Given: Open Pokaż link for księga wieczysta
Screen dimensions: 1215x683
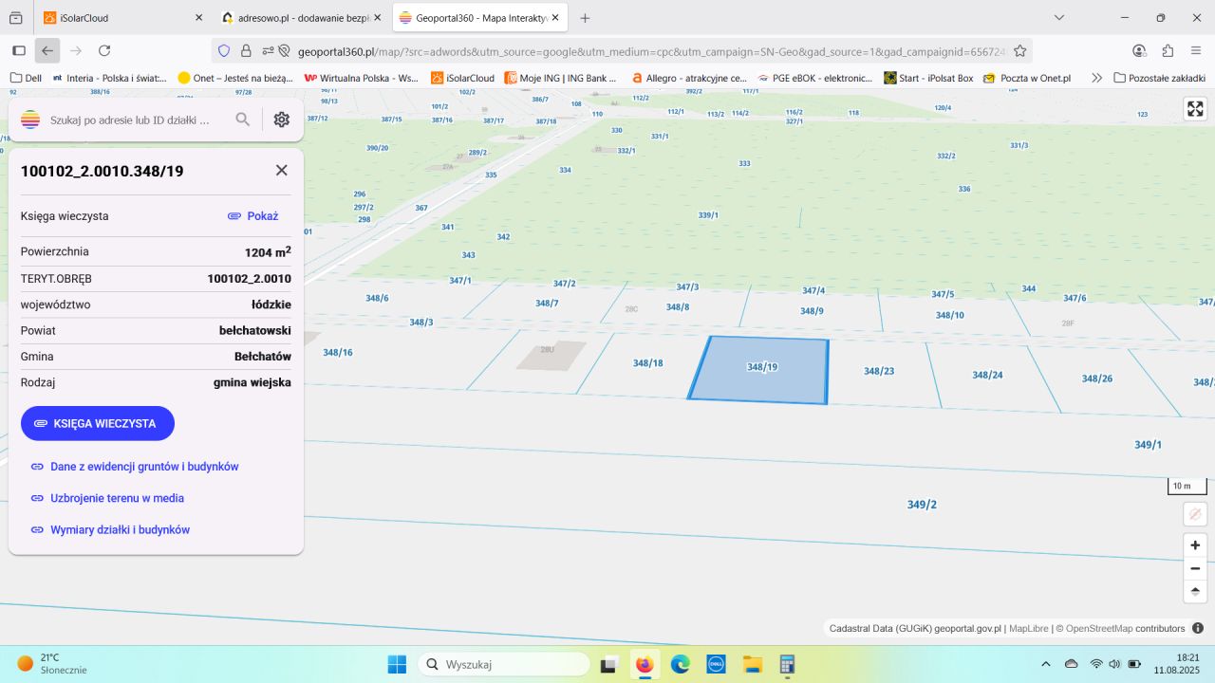Looking at the screenshot, I should (252, 216).
